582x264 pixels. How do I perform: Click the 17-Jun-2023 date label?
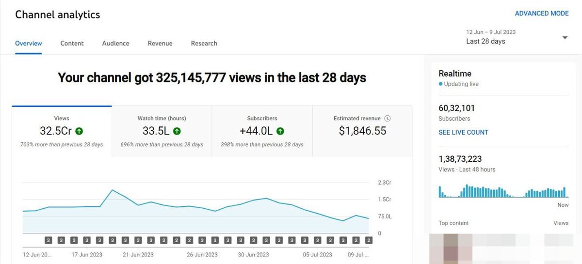click(x=87, y=255)
